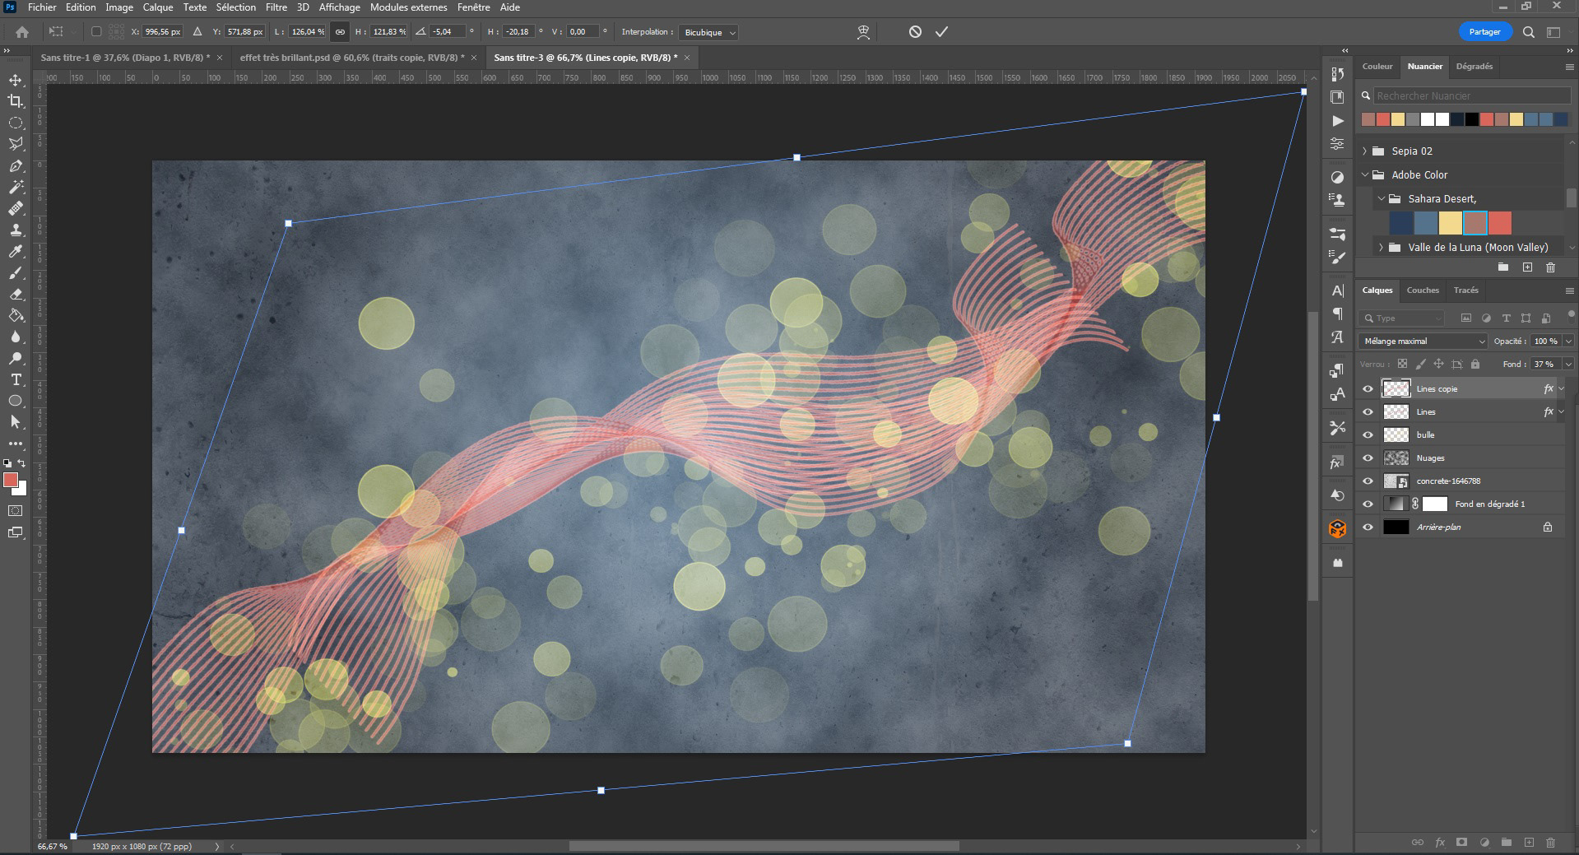Click the rotation angle field showing -5,04
This screenshot has height=855, width=1579.
[x=447, y=32]
